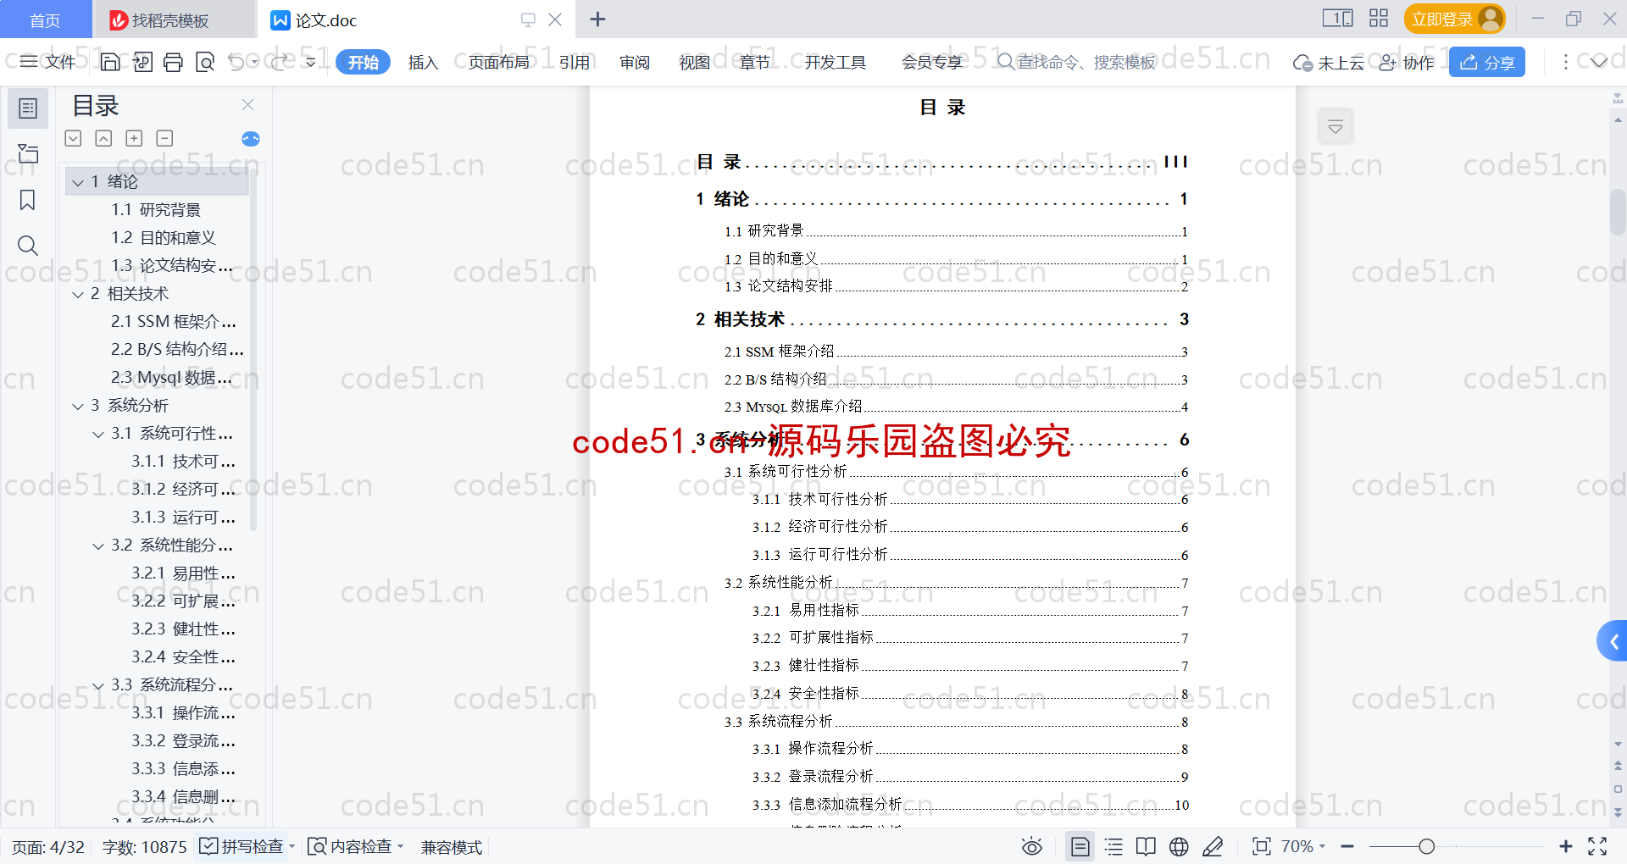Switch to reading layout book icon

[1146, 846]
